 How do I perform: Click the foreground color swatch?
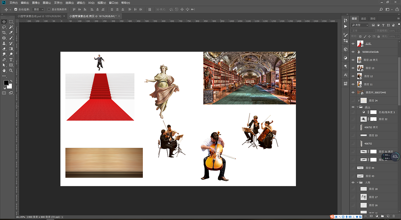pos(6,83)
